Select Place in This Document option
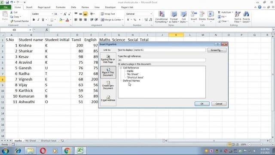275x155 pixels. coord(108,72)
